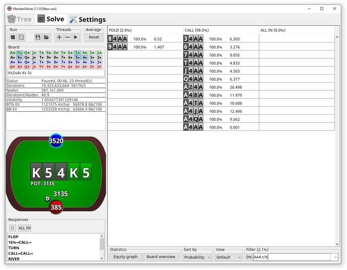Click the POT: 3135 label on table

(x=43, y=183)
